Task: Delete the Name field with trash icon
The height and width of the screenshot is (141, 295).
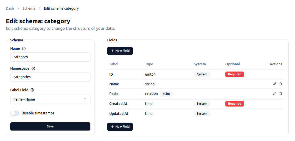Action: [x=281, y=84]
